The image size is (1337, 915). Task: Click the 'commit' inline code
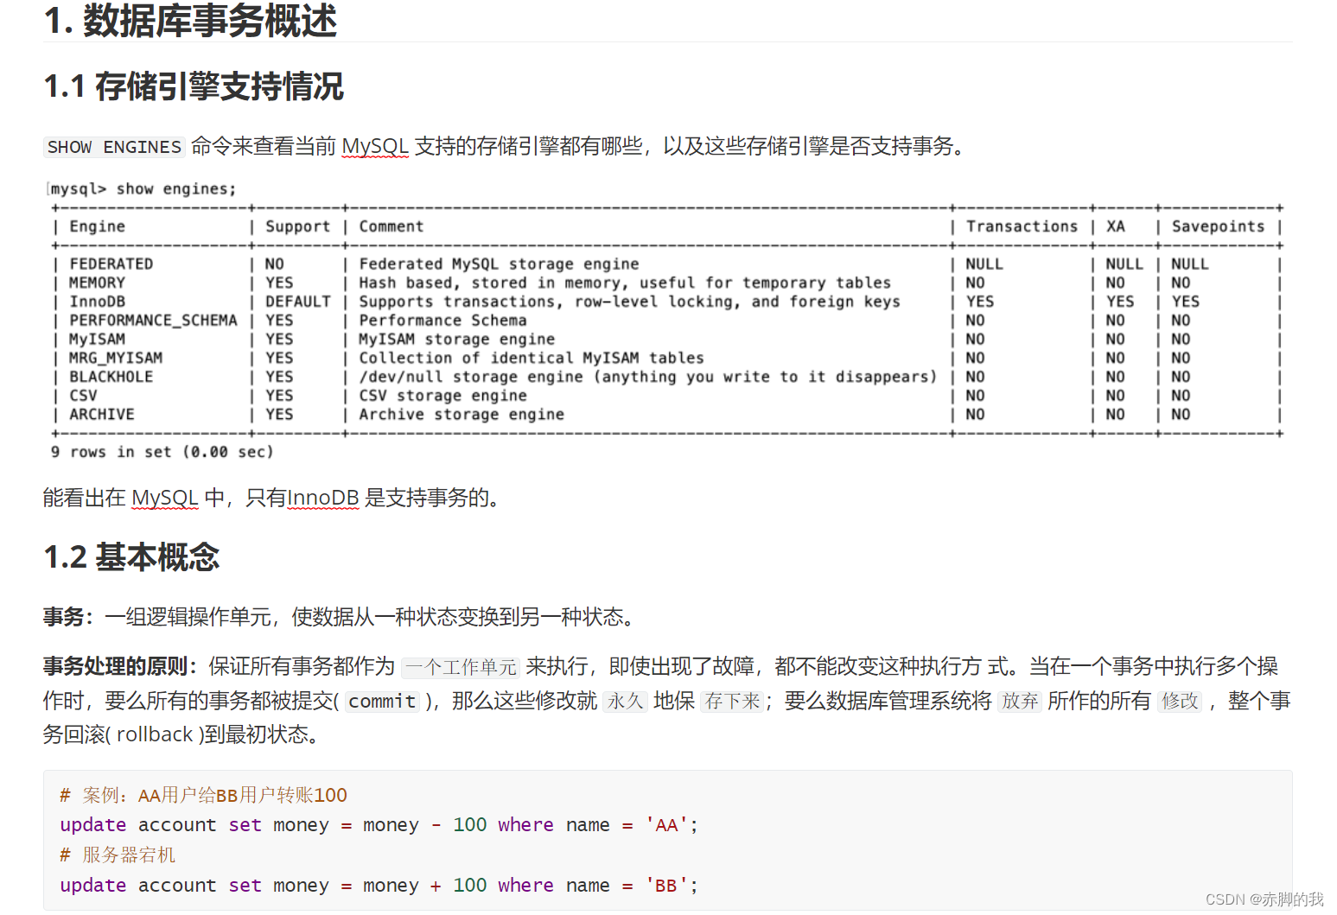(382, 702)
